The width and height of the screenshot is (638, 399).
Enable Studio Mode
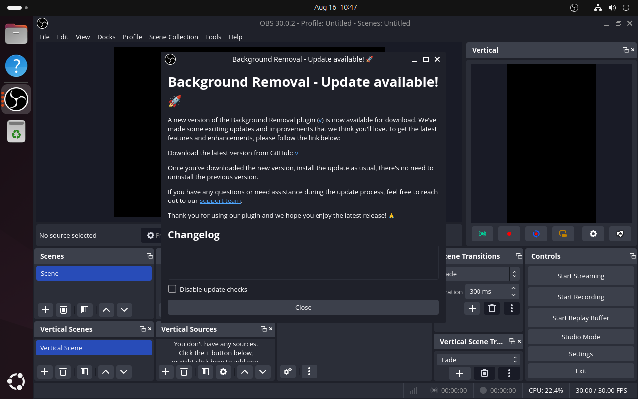pyautogui.click(x=581, y=337)
